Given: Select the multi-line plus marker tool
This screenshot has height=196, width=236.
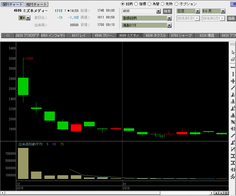Looking at the screenshot, I should pos(233,177).
